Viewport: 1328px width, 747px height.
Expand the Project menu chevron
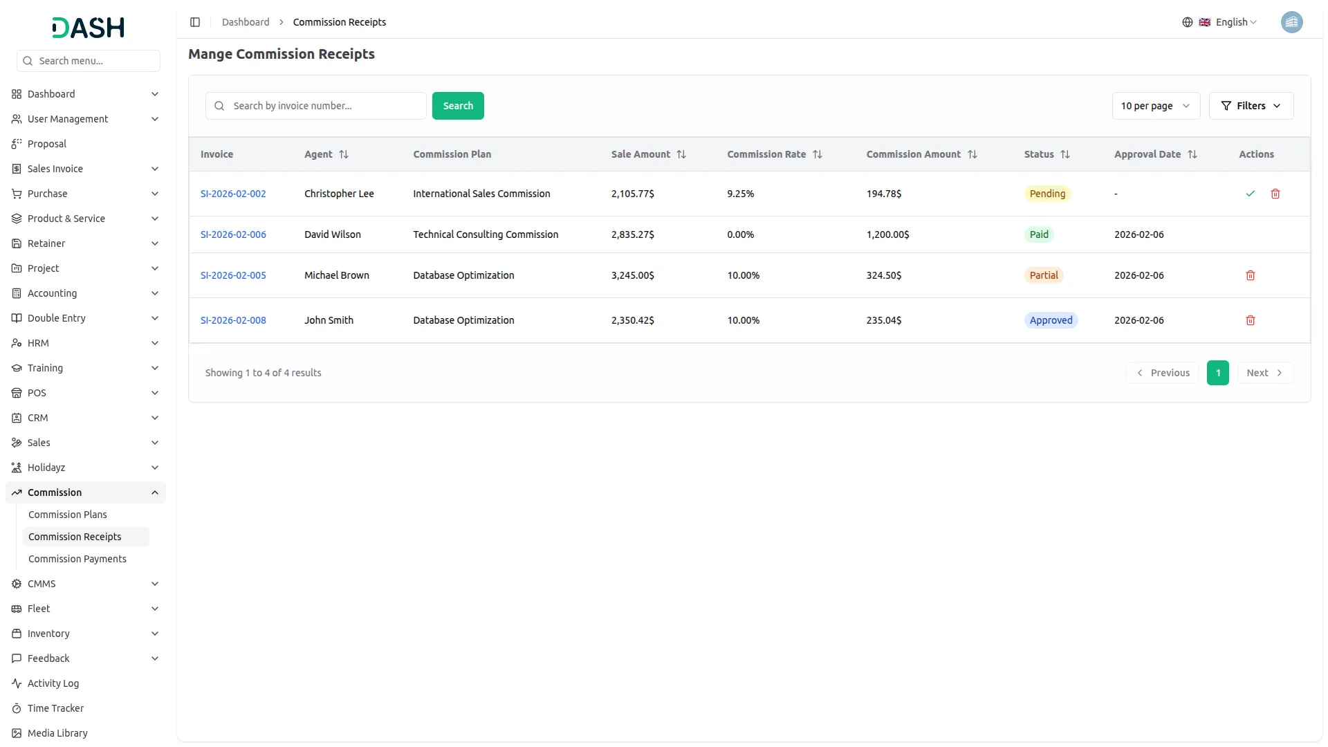pos(155,268)
